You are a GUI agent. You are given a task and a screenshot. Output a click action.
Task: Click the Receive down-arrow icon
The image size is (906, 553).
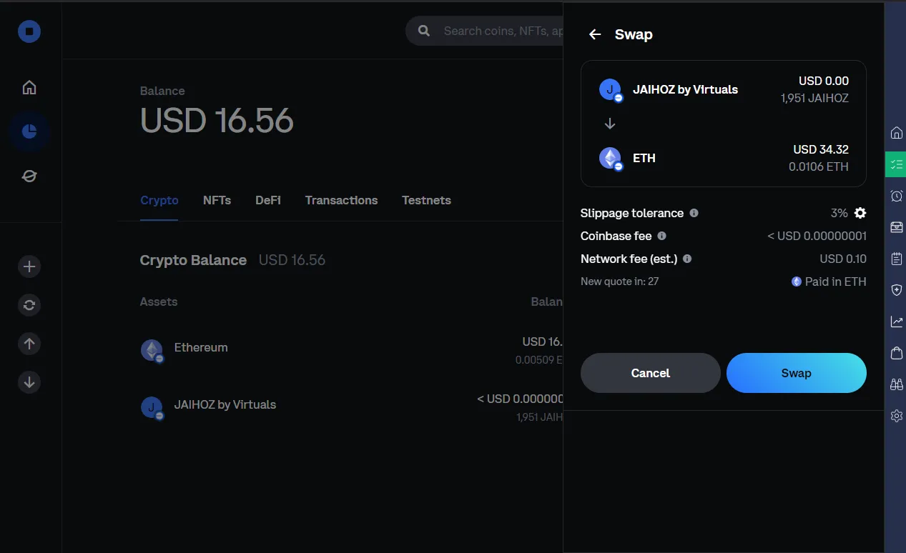29,382
